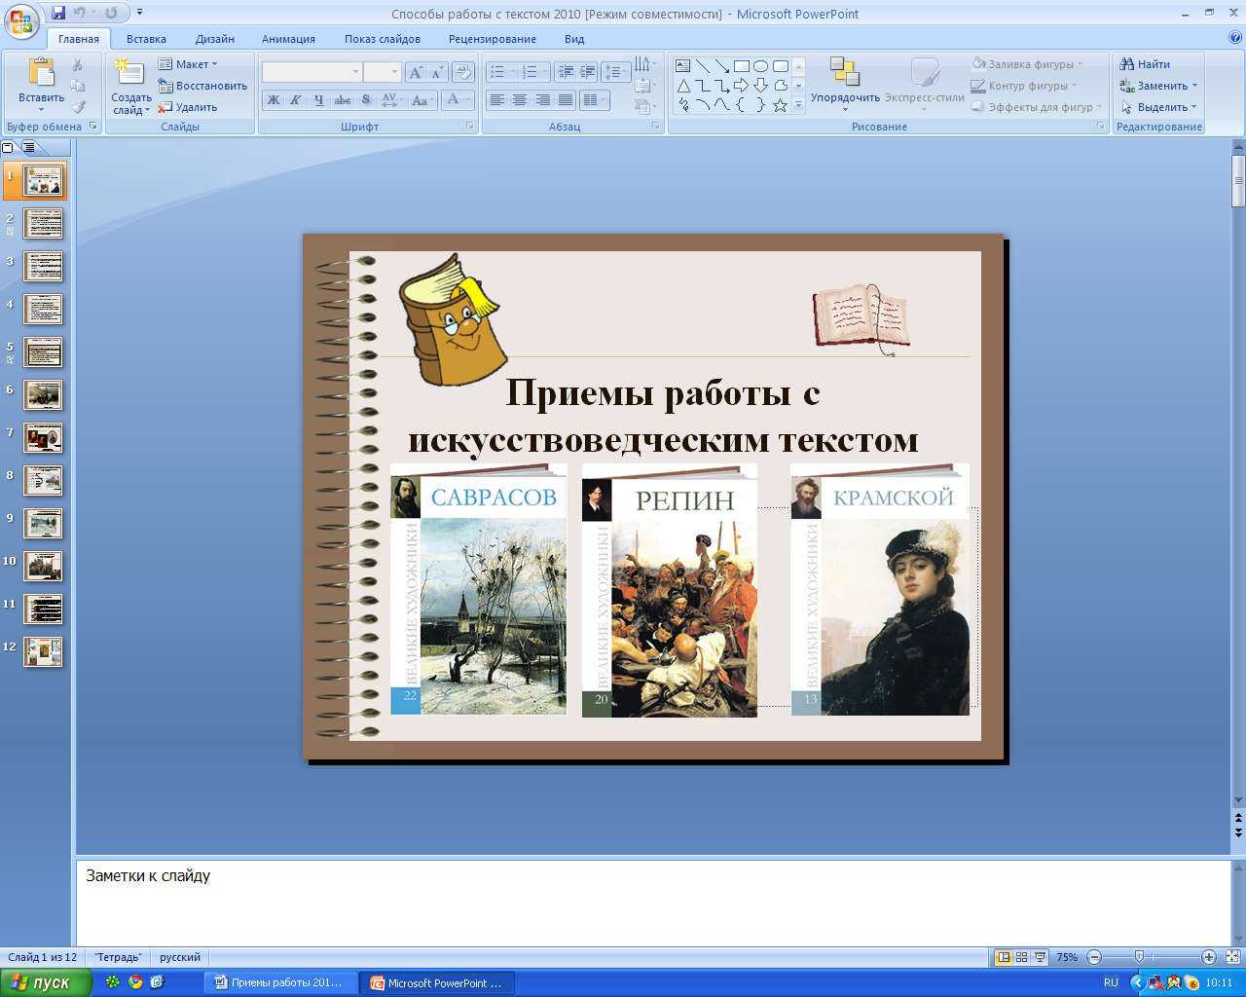Open the Анимация ribbon tab
This screenshot has height=997, width=1246.
pyautogui.click(x=288, y=39)
